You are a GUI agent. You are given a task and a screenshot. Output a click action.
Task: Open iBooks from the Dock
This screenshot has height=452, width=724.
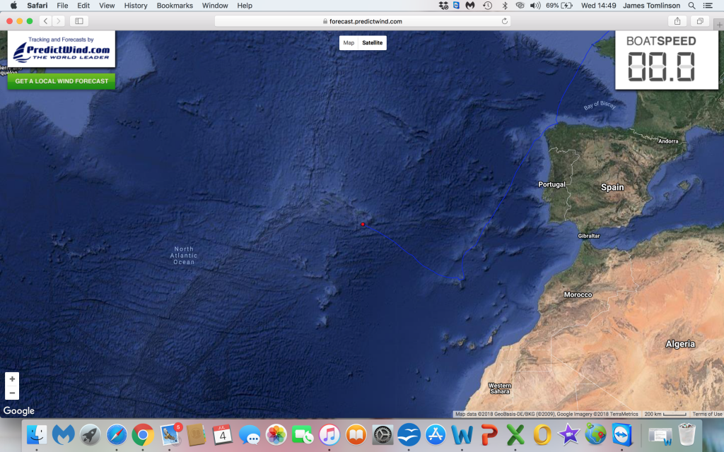356,434
